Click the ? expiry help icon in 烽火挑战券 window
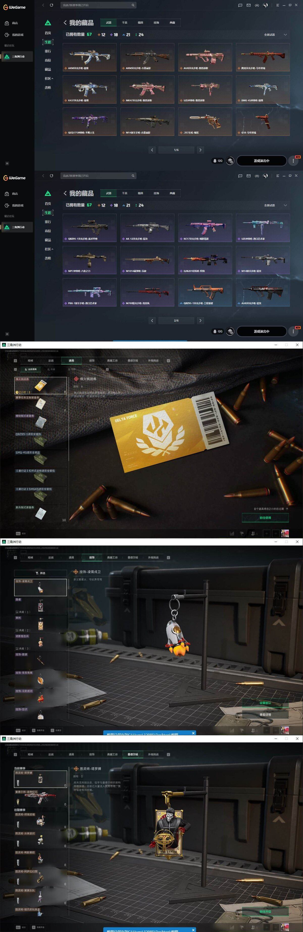 [x=287, y=509]
